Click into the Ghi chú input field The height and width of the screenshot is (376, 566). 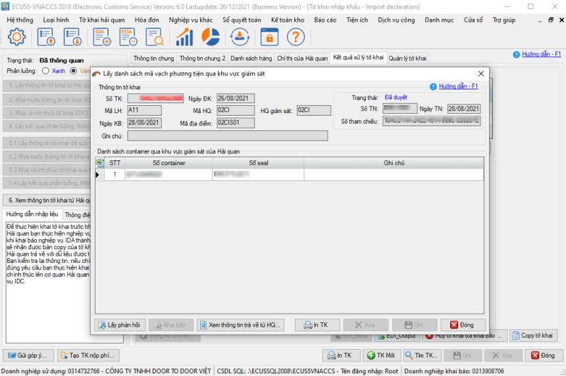pyautogui.click(x=228, y=136)
